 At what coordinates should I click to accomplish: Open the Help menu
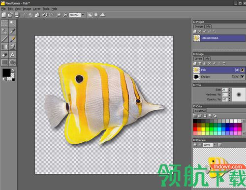54,9
